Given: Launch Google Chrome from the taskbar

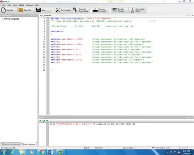Looking at the screenshot, I should point(42,152).
